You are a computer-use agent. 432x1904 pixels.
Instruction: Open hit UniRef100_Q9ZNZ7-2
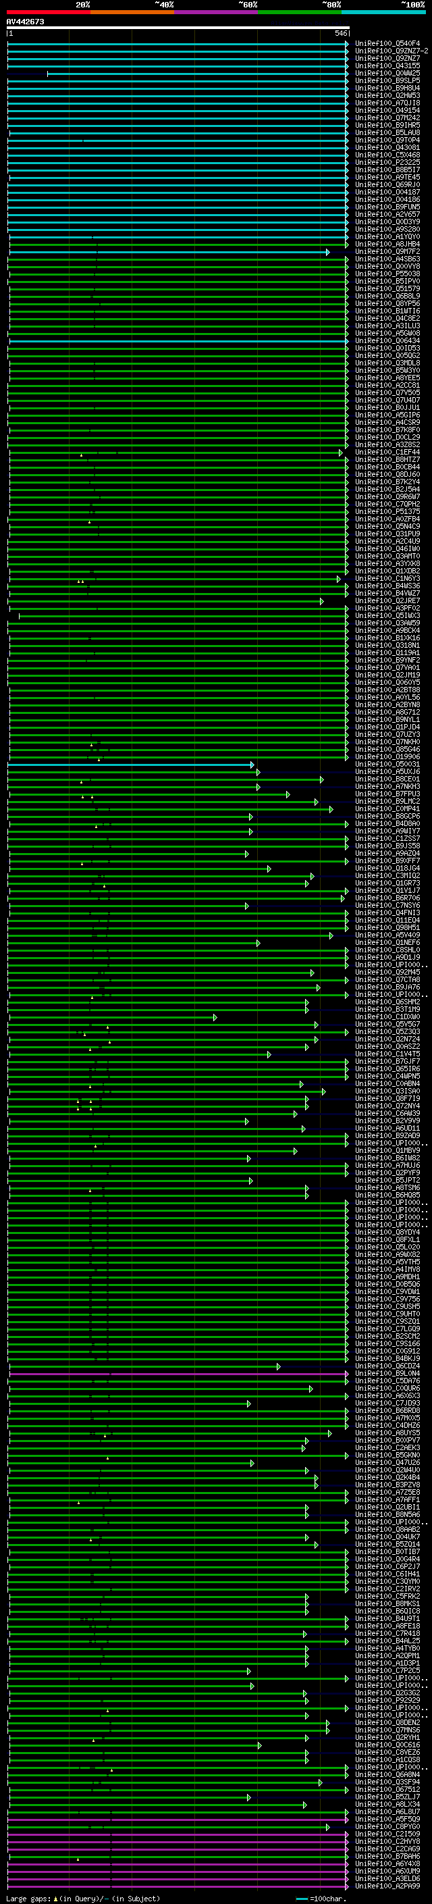[391, 51]
